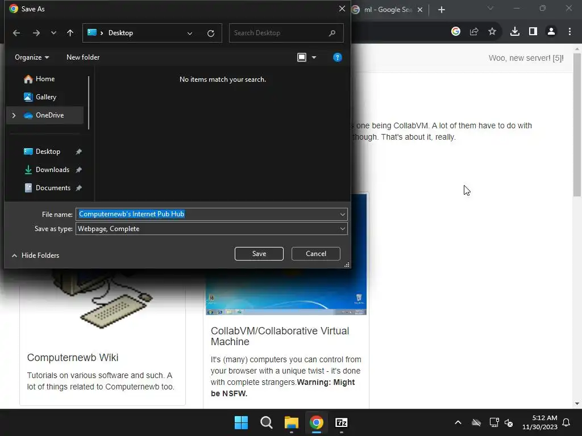This screenshot has width=582, height=436.
Task: Collapse folders with Hide Folders
Action: pyautogui.click(x=35, y=255)
